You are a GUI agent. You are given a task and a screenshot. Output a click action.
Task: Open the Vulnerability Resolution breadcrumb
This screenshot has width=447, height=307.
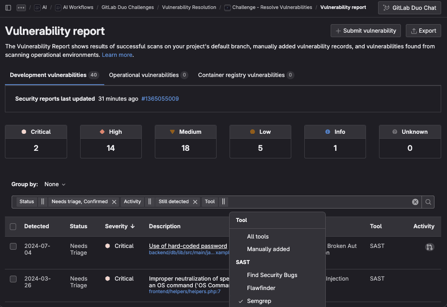(189, 8)
